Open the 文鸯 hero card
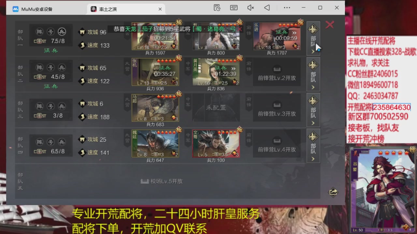Screen dimensions: 417x234 point(216,143)
